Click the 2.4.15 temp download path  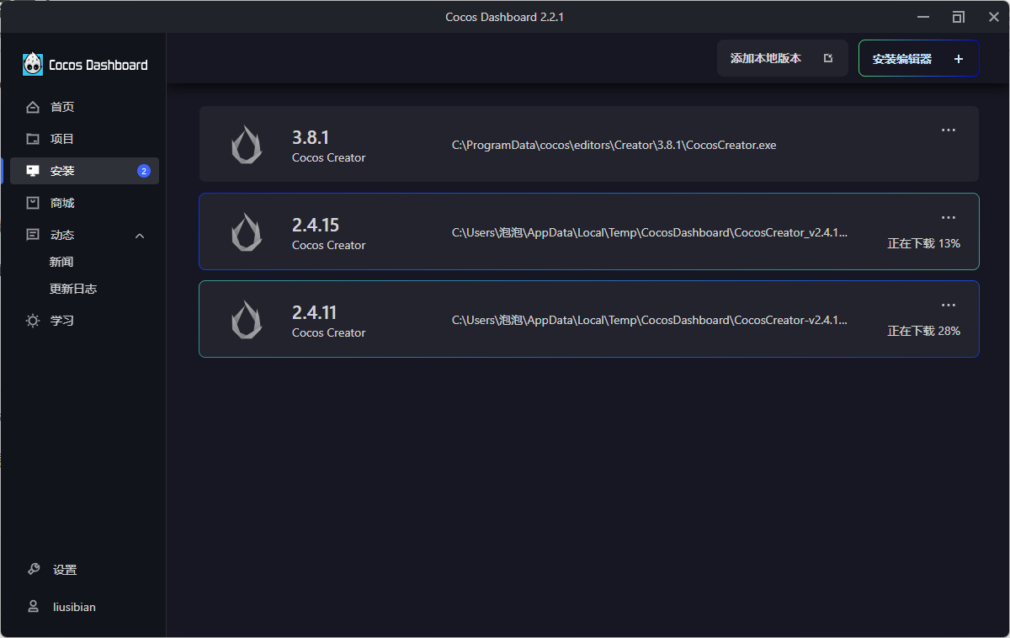[650, 232]
